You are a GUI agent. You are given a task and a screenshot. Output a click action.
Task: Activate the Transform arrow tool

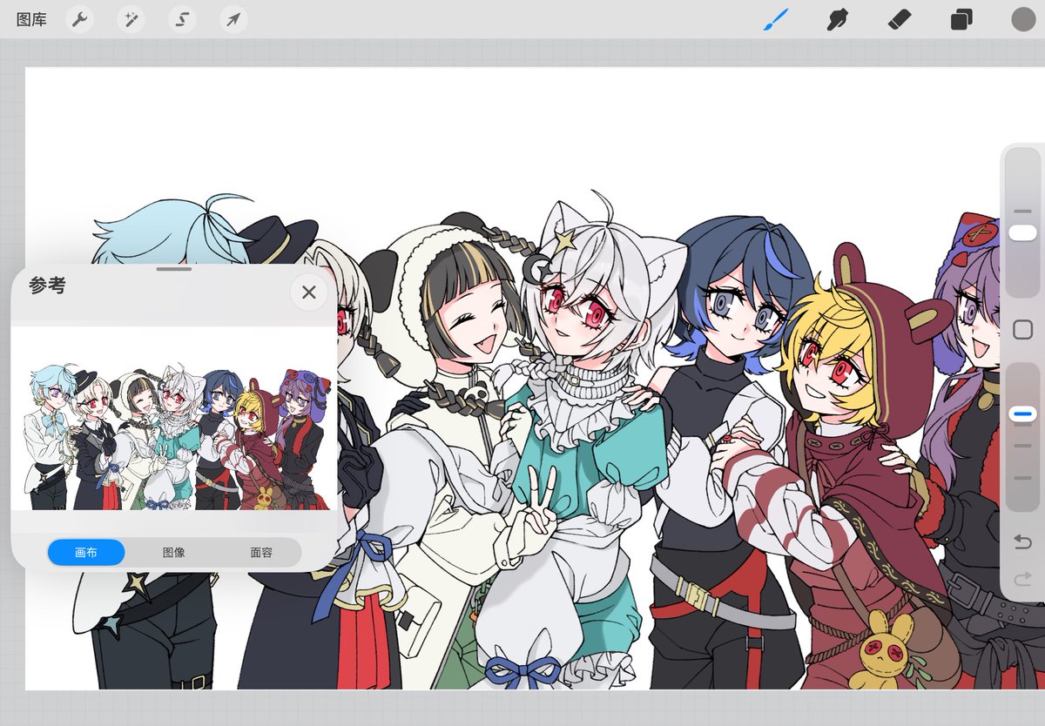pos(233,19)
